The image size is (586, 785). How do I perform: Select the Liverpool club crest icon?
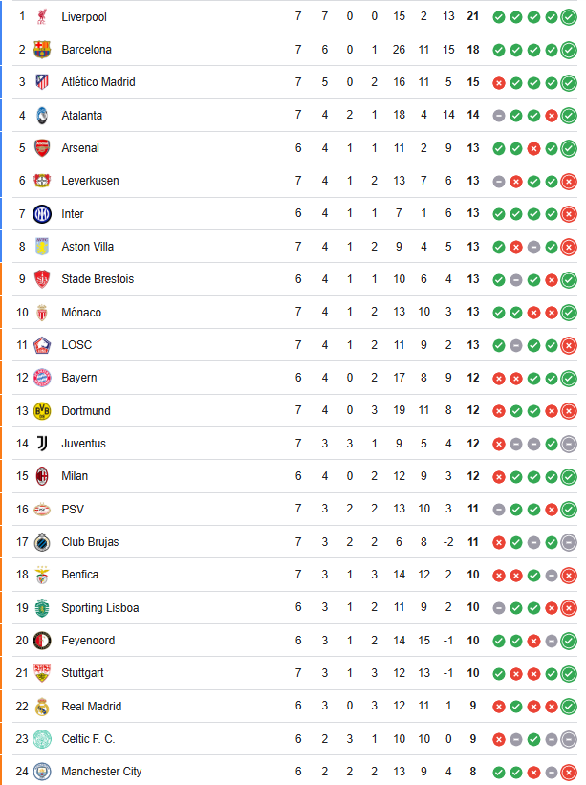(43, 16)
